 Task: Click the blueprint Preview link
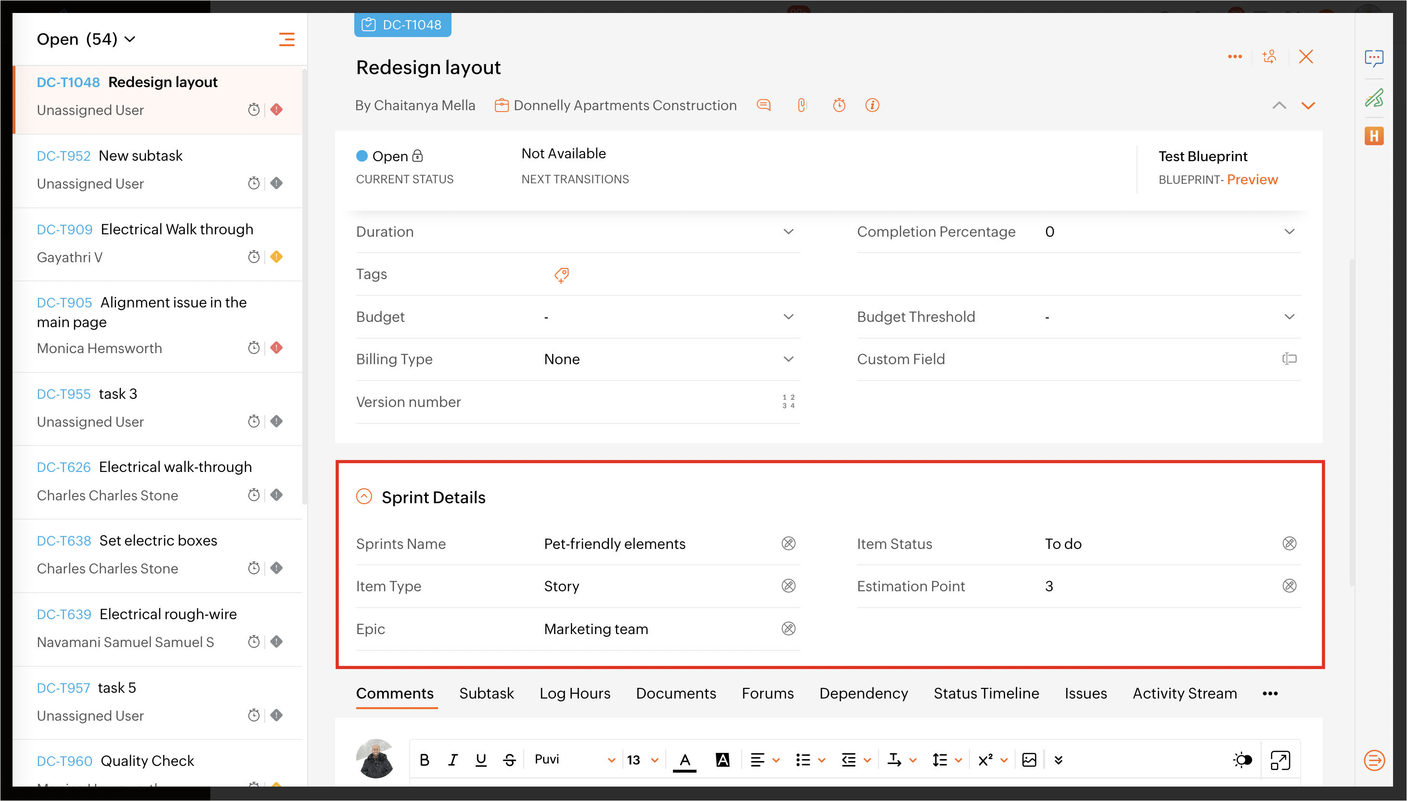pyautogui.click(x=1252, y=179)
